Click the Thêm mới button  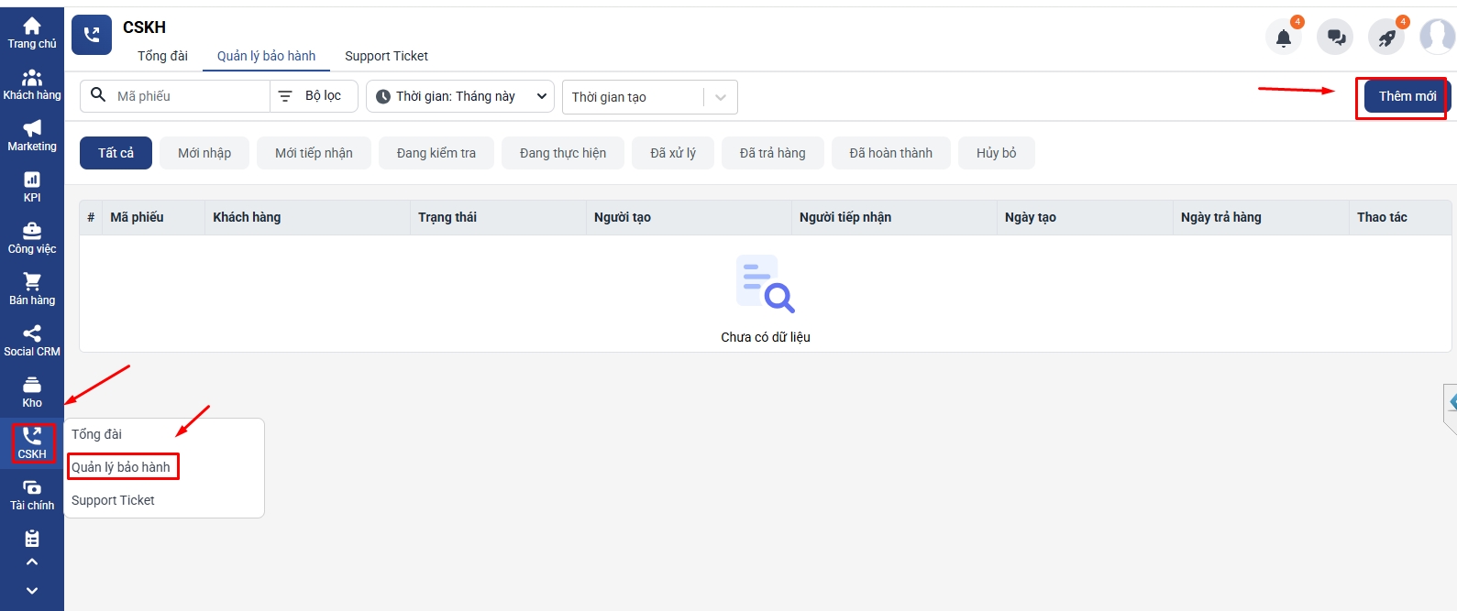coord(1407,96)
